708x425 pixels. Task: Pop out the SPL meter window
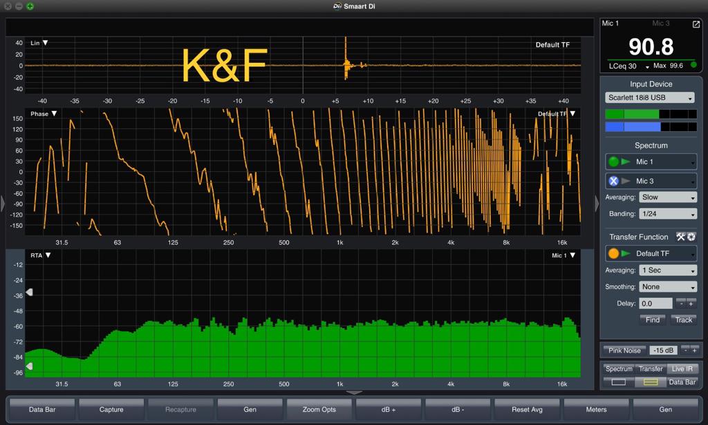pyautogui.click(x=696, y=24)
